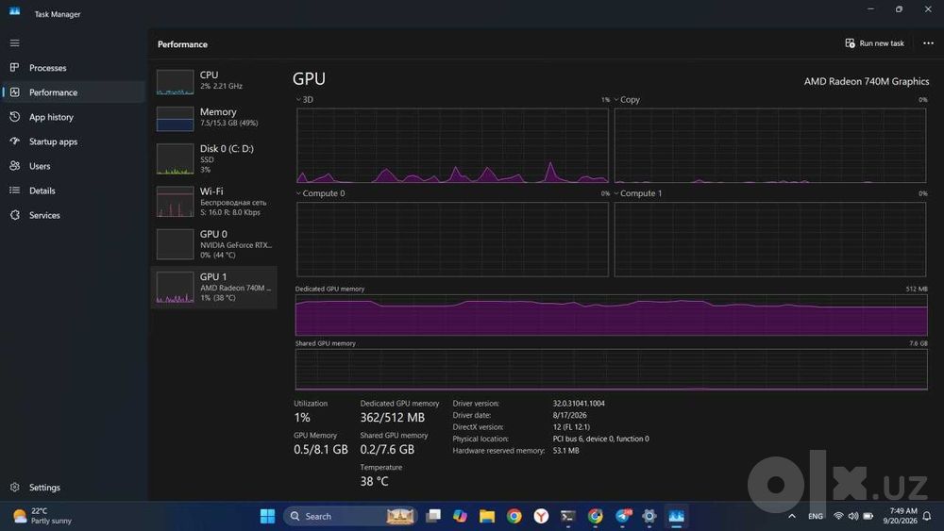Toggle the hamburger navigation menu

point(14,43)
